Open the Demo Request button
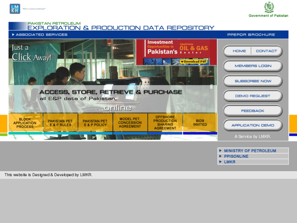 tap(253, 96)
